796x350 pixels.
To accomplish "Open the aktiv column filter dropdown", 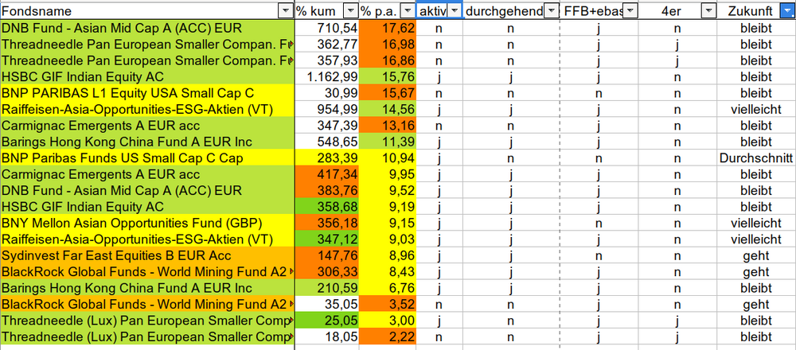I will 454,10.
